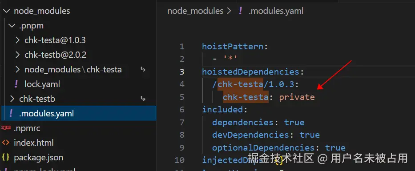Expand node_modules\chk-testa folder chevron
The image size is (415, 171).
17,69
